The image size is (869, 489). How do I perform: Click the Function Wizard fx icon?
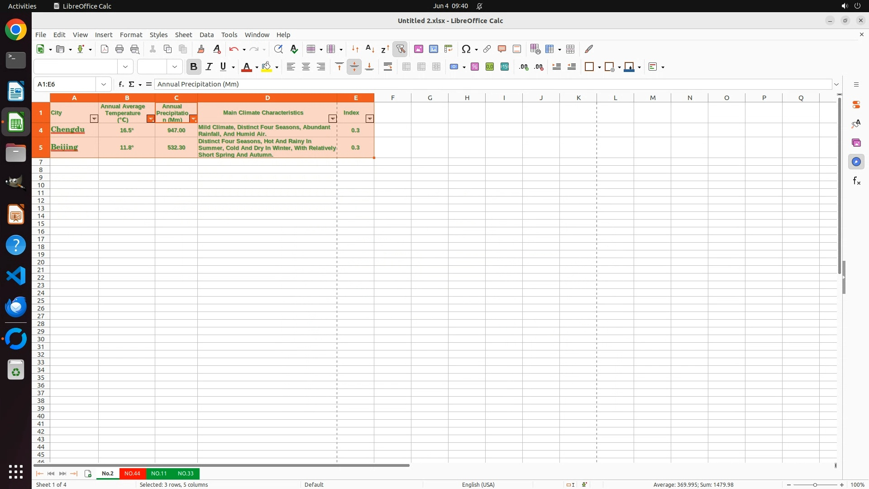pos(121,84)
